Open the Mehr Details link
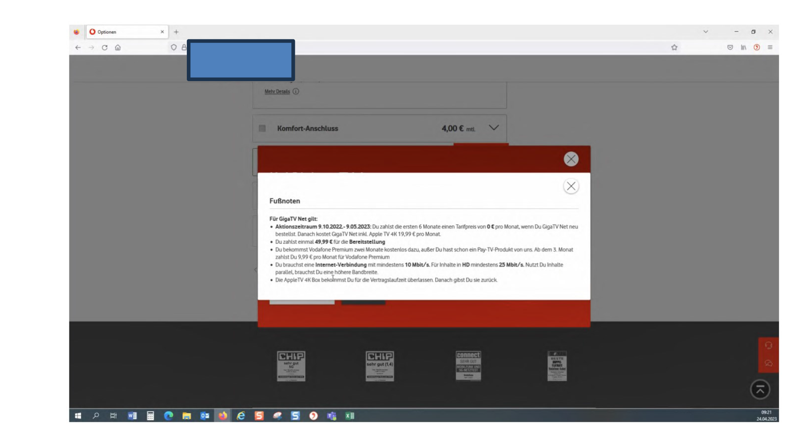The image size is (796, 444). click(x=277, y=91)
